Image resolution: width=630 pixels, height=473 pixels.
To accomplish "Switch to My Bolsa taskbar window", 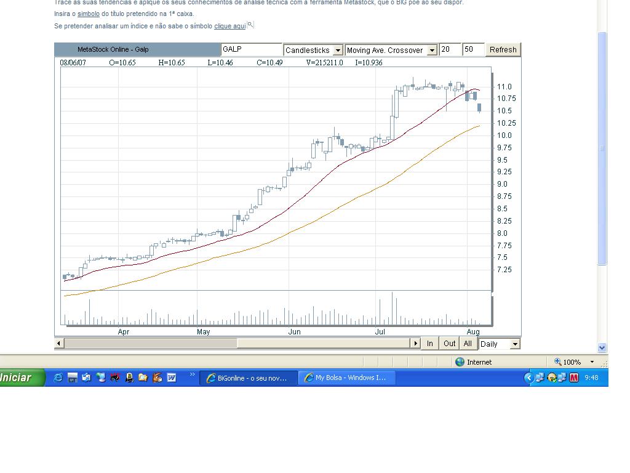I will [346, 378].
